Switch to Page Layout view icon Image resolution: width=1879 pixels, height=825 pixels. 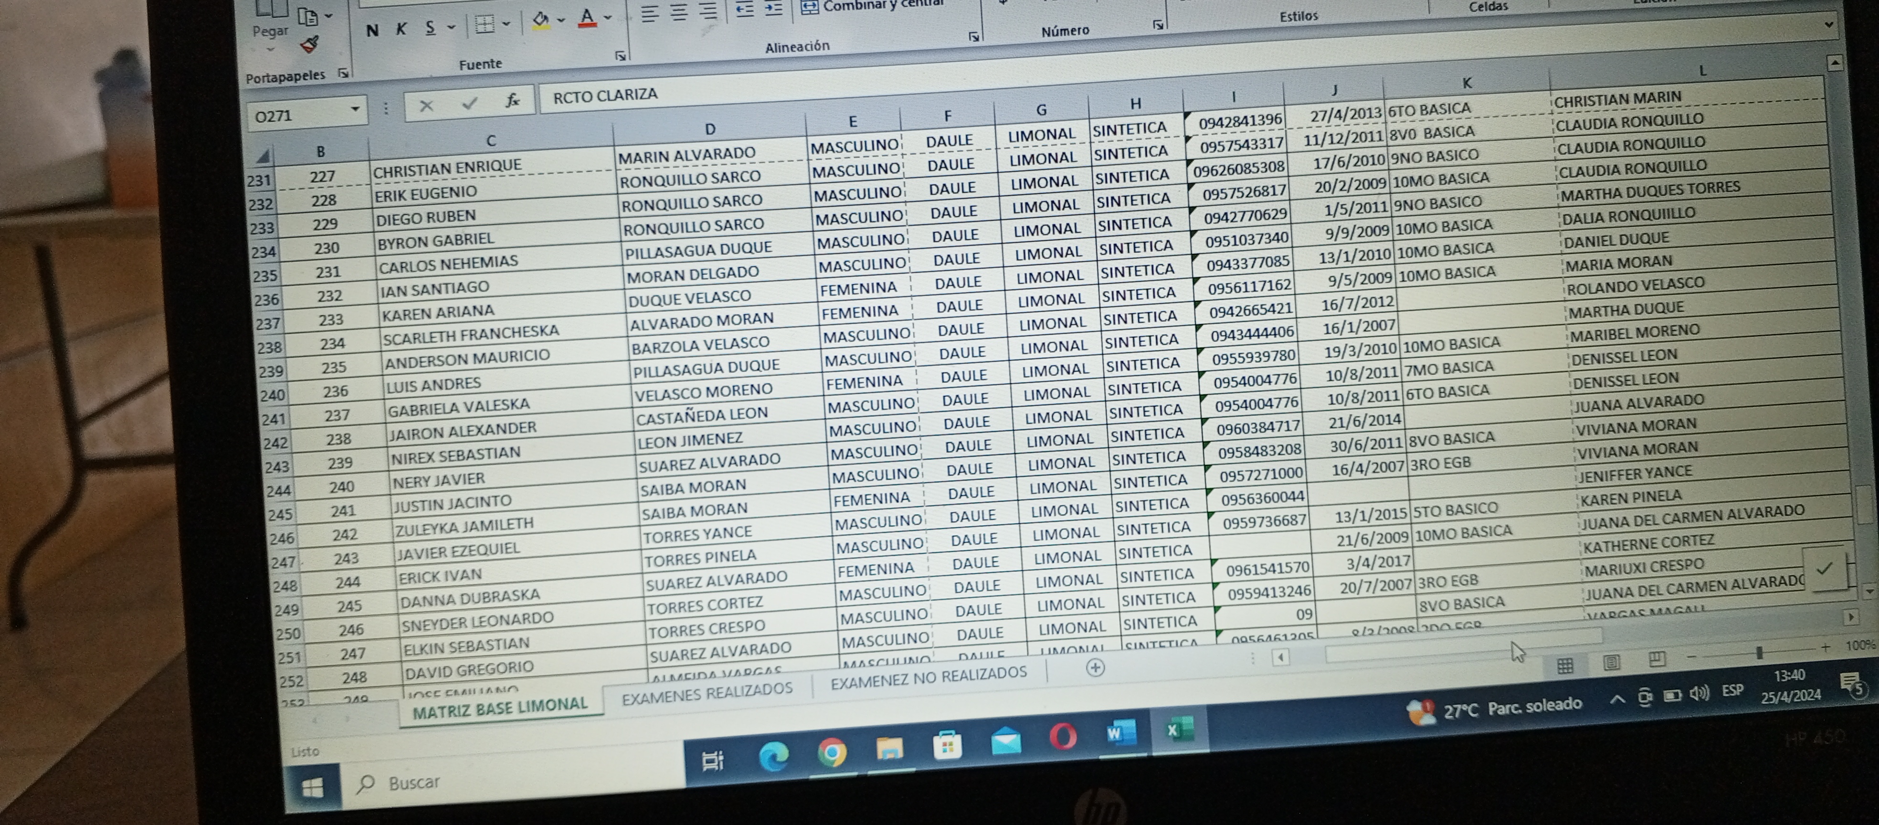point(1611,662)
